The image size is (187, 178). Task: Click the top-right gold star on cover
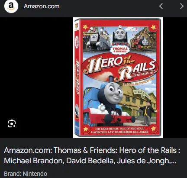coord(153,27)
